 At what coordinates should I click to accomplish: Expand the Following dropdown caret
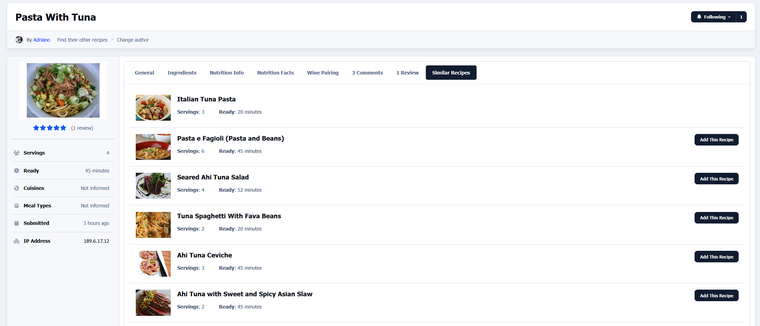coord(729,17)
